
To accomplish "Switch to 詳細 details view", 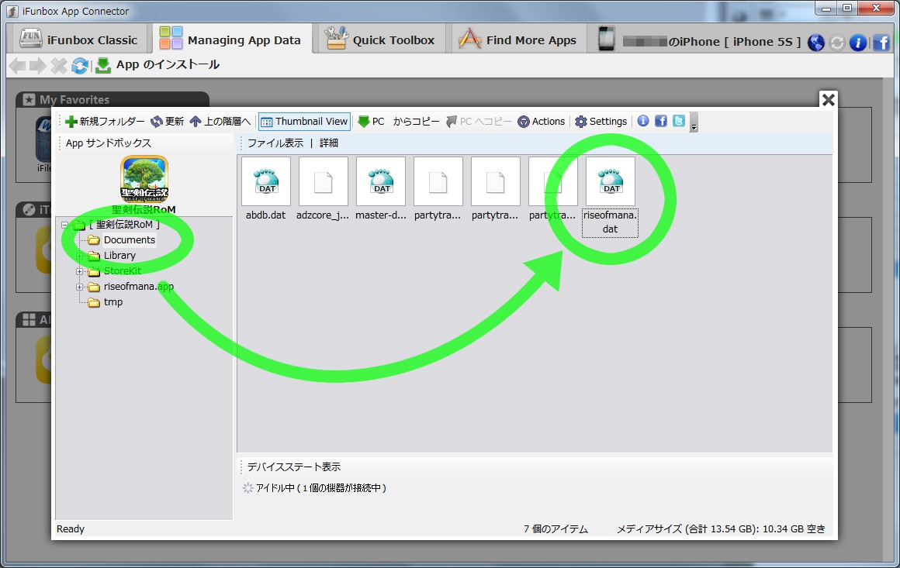I will click(x=329, y=143).
